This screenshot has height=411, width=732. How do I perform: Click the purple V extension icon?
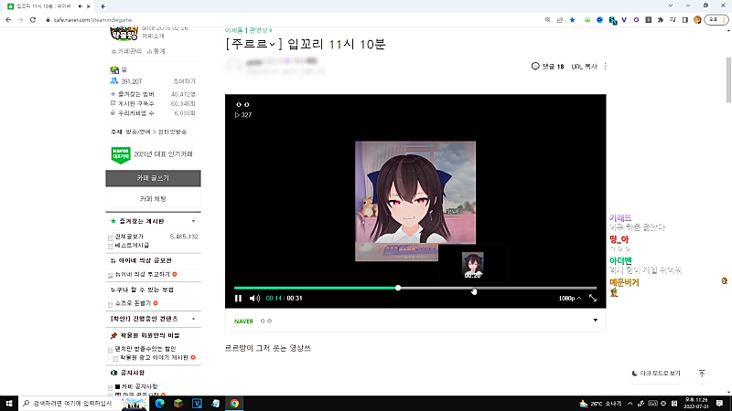pyautogui.click(x=624, y=20)
